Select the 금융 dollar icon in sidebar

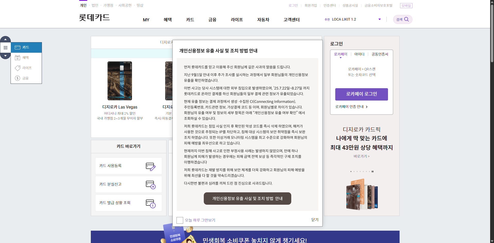(17, 78)
